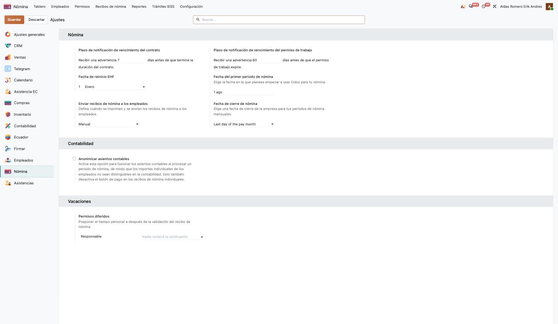
Task: Open Ajustes generales settings section icon
Action: tap(8, 35)
